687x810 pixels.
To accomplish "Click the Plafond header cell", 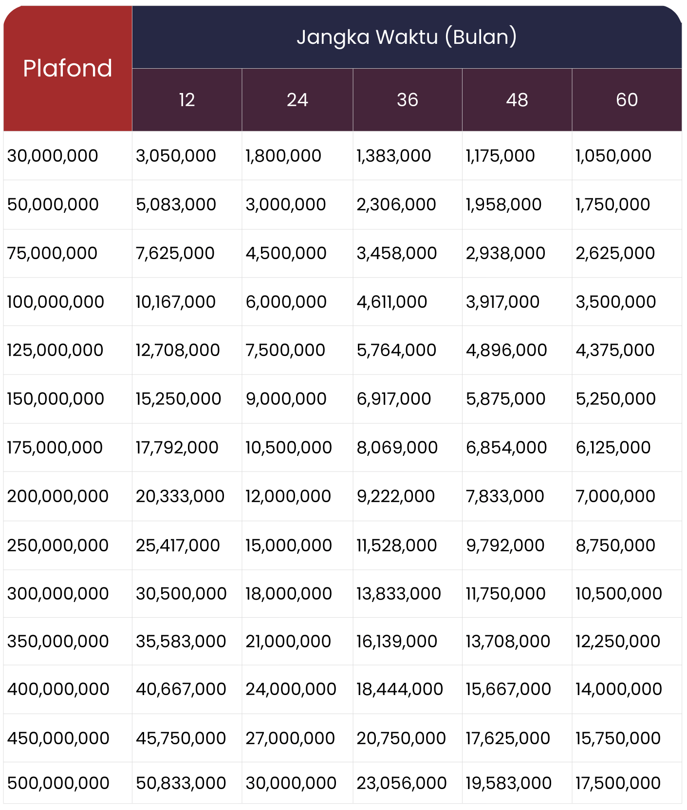I will click(68, 68).
